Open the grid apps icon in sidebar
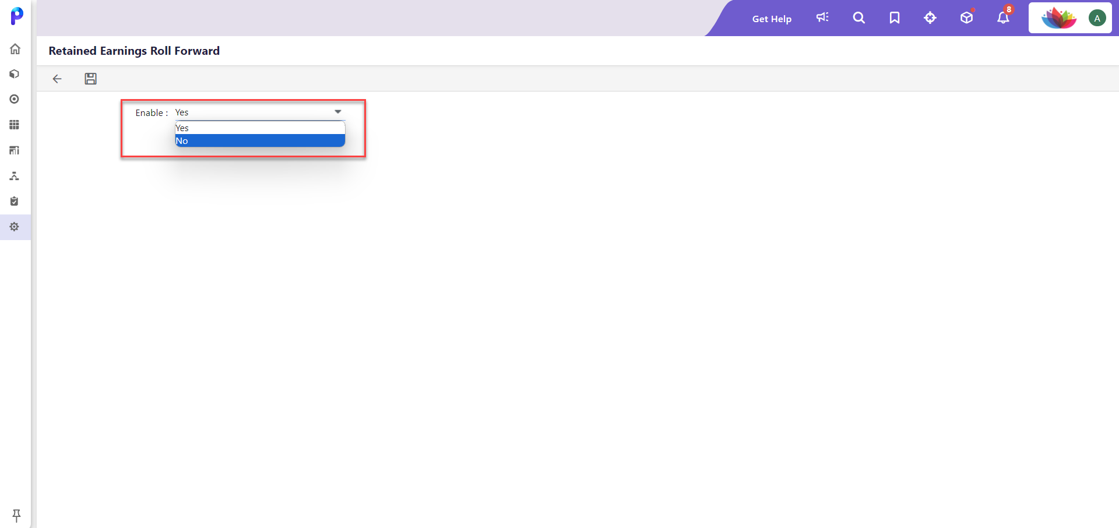This screenshot has height=528, width=1119. pyautogui.click(x=15, y=125)
